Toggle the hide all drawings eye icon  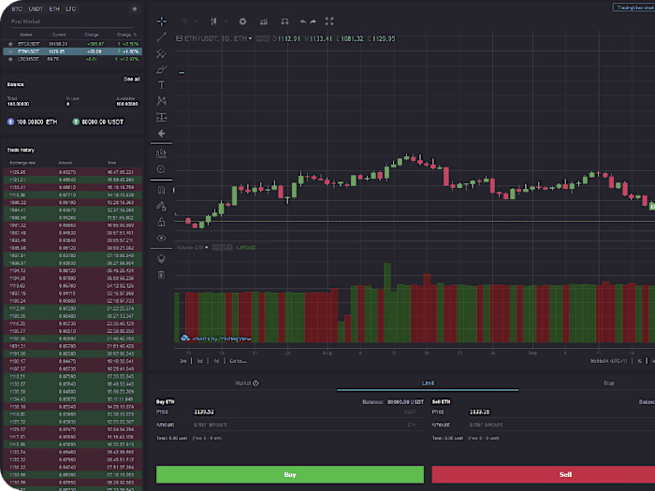coord(161,238)
